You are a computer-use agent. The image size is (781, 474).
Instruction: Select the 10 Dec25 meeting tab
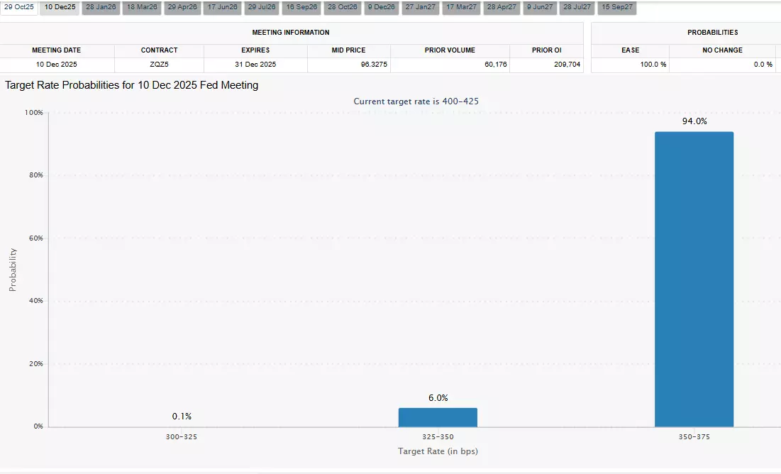coord(60,8)
